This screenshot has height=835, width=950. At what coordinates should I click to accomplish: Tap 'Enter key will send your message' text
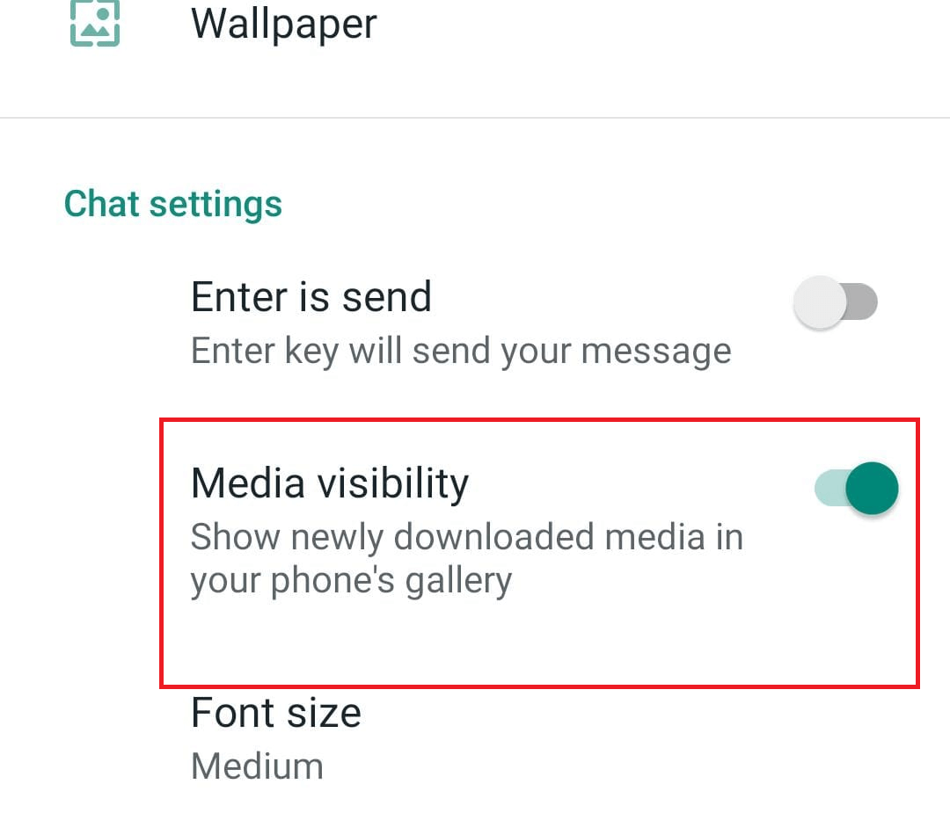coord(461,351)
